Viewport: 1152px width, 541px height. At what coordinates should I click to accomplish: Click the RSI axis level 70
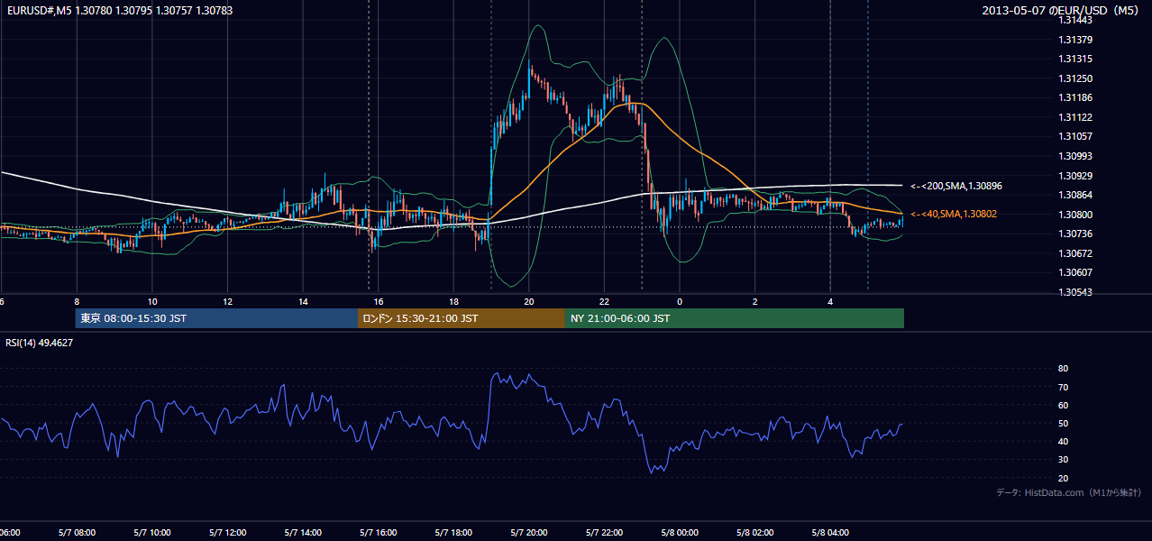[x=1064, y=387]
